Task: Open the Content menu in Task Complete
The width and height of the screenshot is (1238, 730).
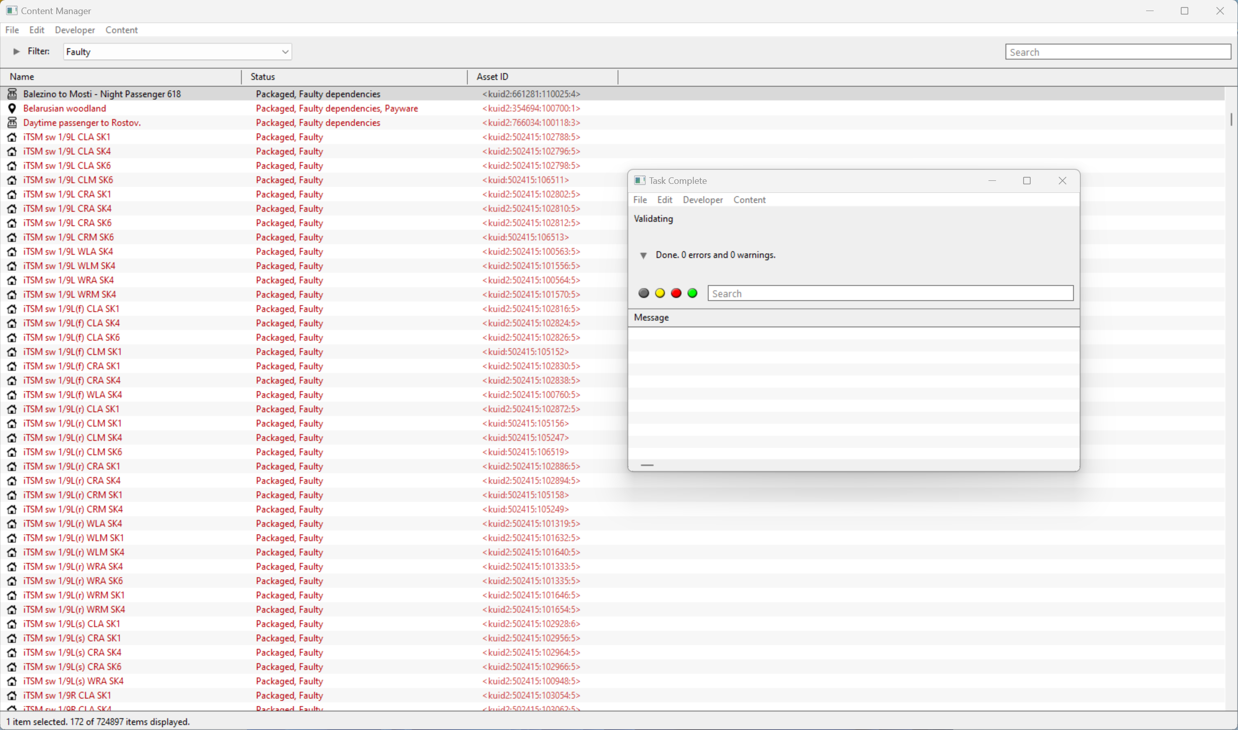Action: click(x=749, y=200)
